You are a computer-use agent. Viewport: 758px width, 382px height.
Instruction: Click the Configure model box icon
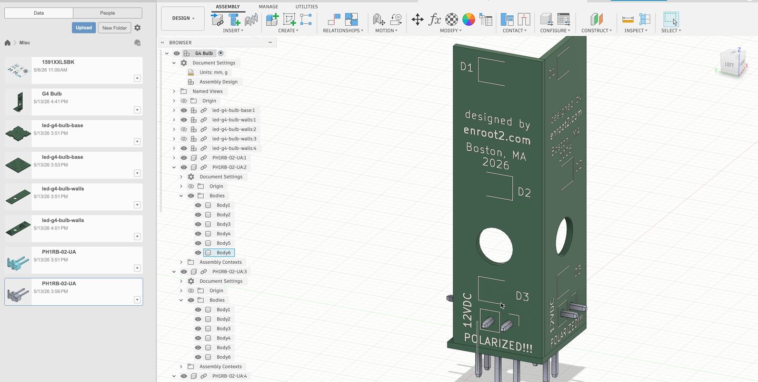tap(546, 19)
